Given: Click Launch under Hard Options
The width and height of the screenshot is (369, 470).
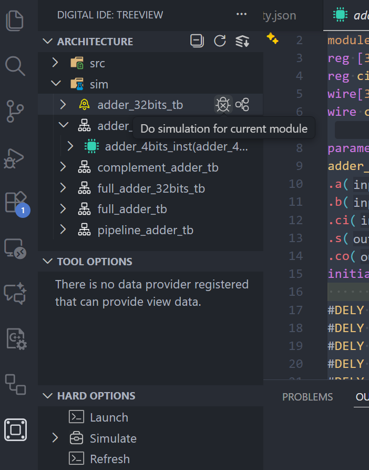Looking at the screenshot, I should click(x=109, y=417).
